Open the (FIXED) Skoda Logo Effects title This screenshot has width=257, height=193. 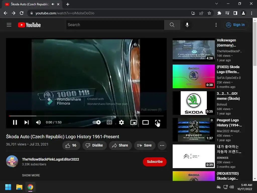click(x=228, y=69)
